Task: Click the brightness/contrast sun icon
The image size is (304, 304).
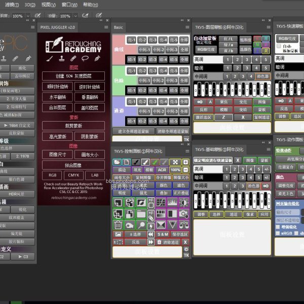Action: (183, 203)
